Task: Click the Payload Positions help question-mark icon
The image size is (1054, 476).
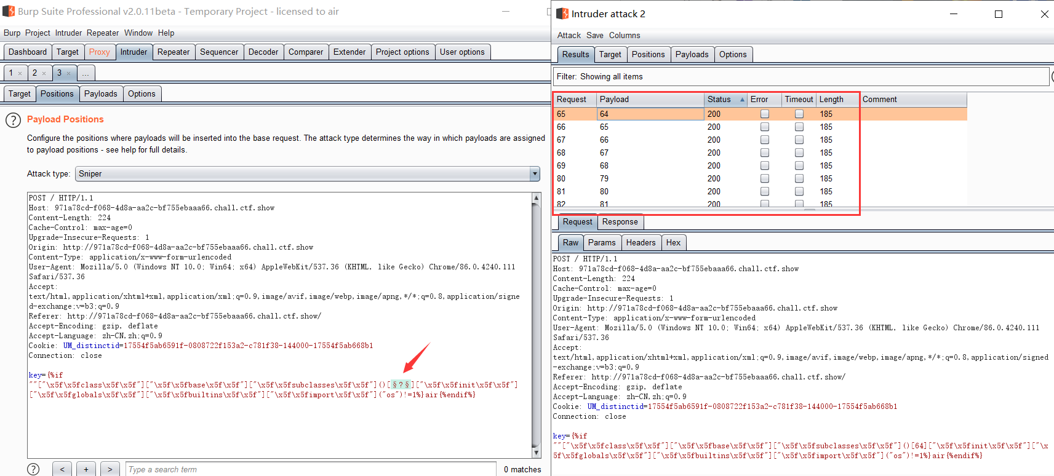Action: pyautogui.click(x=13, y=120)
